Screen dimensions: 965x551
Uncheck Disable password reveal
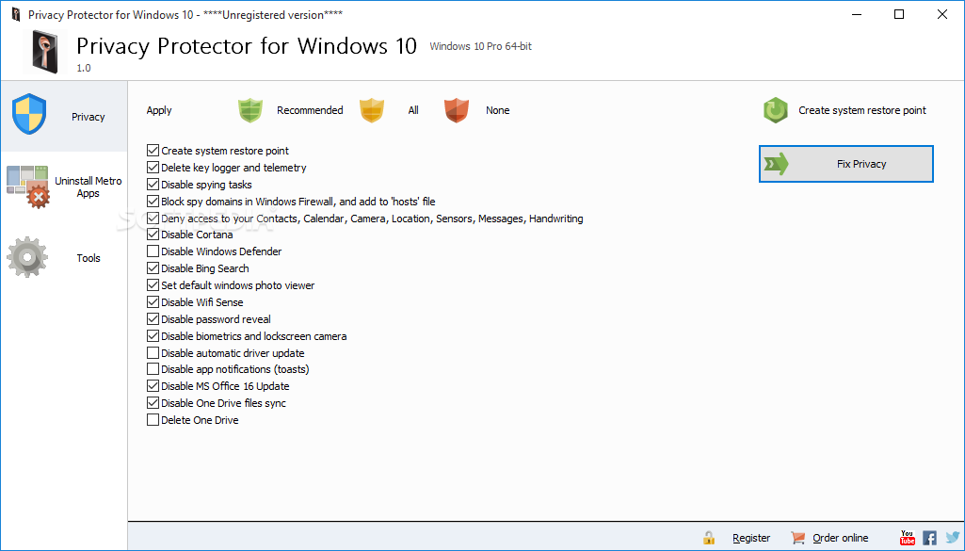[153, 319]
